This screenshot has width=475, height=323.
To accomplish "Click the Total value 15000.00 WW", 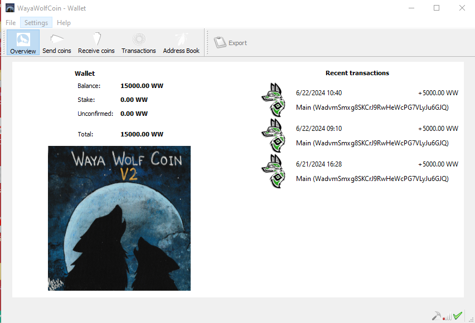I will (x=142, y=134).
